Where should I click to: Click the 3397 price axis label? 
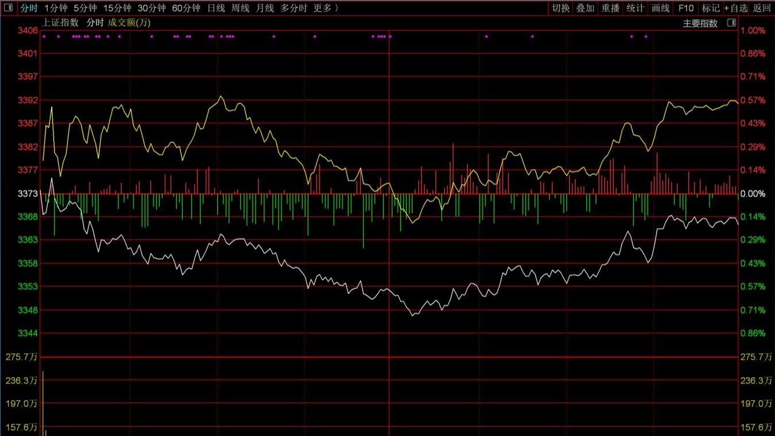click(28, 76)
